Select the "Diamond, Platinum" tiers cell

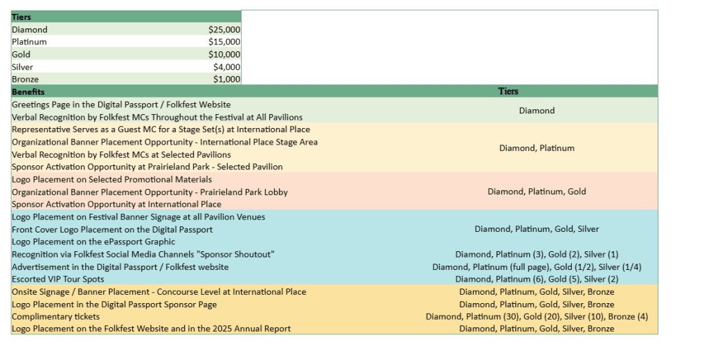pos(537,148)
